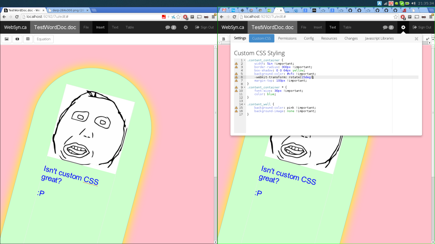This screenshot has height=244, width=435.
Task: Click the -webkit-transform line in CSS editor
Action: pyautogui.click(x=284, y=77)
